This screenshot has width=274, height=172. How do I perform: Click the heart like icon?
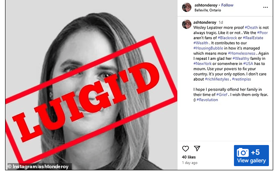pos(185,149)
